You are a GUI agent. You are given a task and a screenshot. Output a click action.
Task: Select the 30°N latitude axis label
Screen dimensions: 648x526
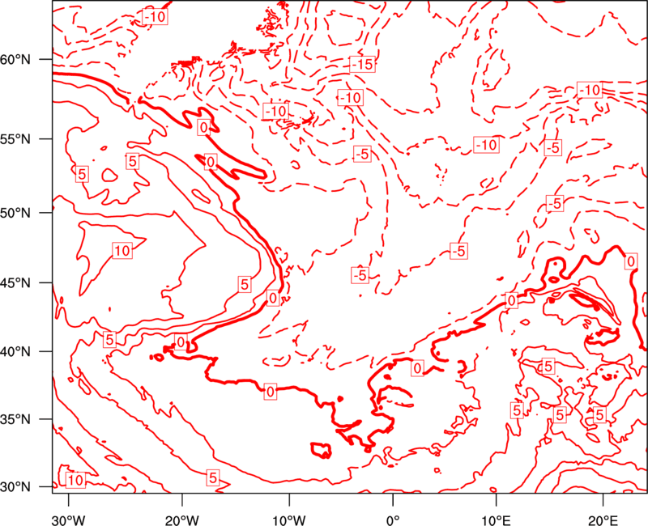[15, 487]
